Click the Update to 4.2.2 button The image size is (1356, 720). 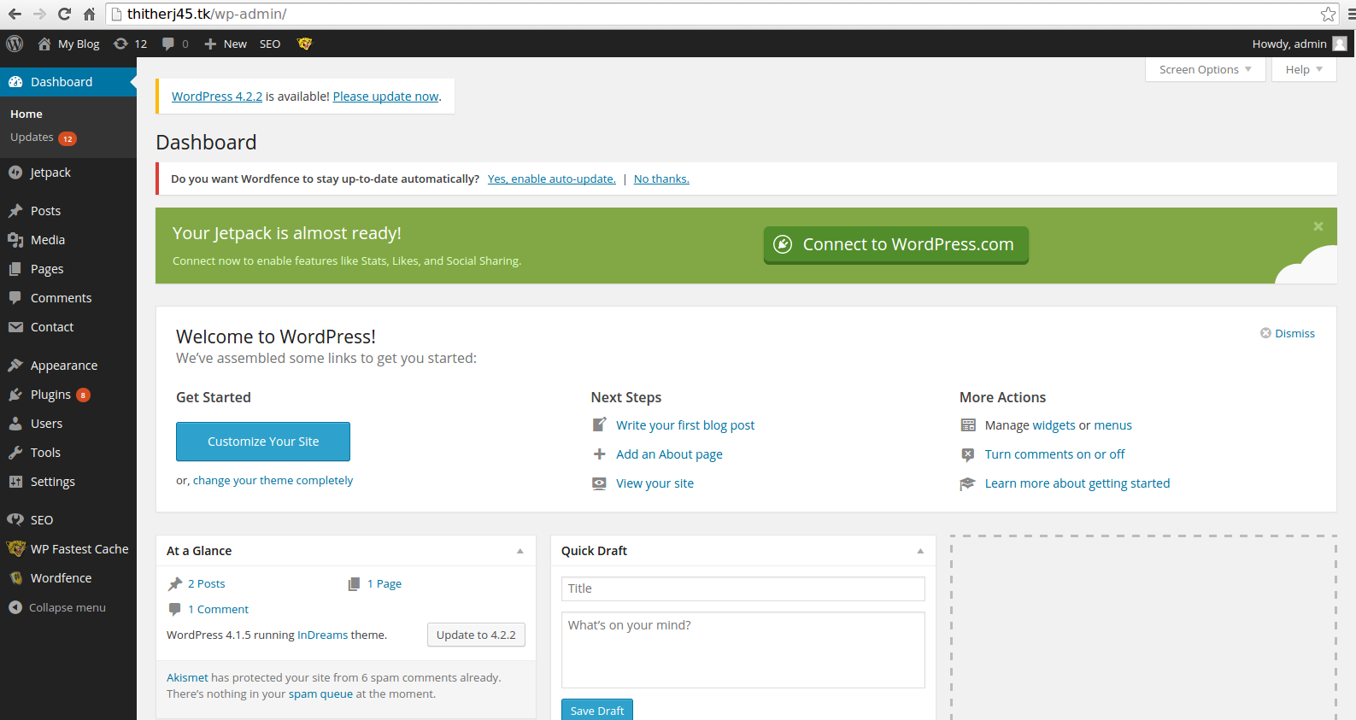[x=476, y=635]
